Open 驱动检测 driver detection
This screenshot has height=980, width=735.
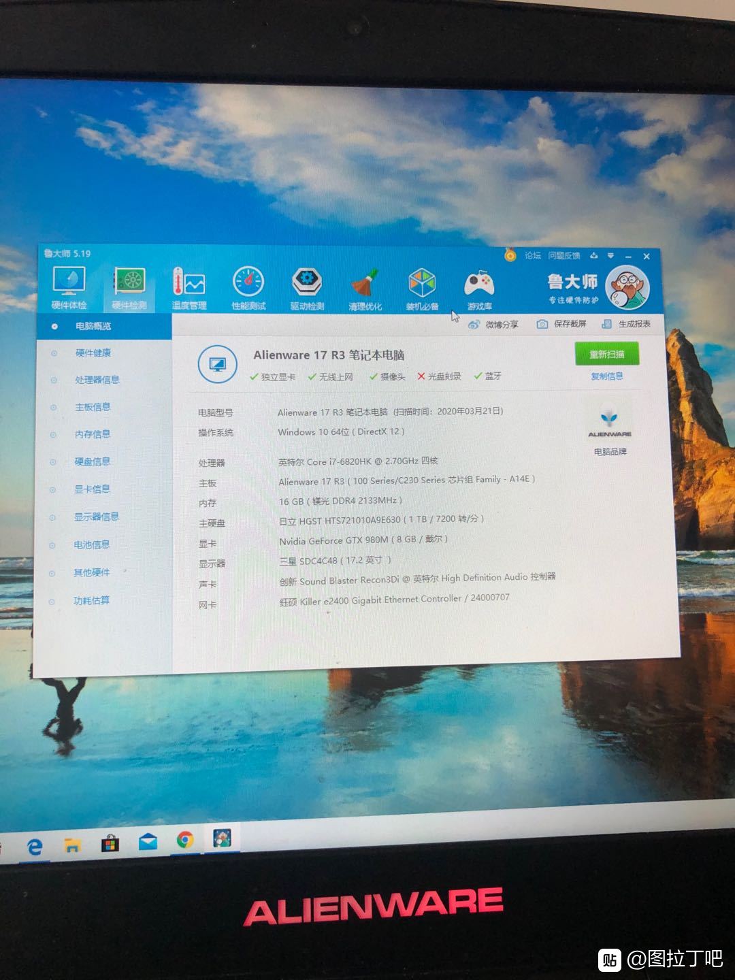307,289
